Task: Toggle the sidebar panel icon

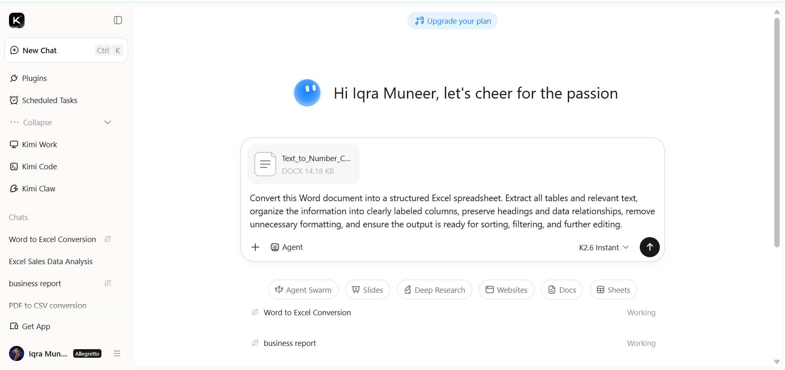Action: click(x=118, y=20)
